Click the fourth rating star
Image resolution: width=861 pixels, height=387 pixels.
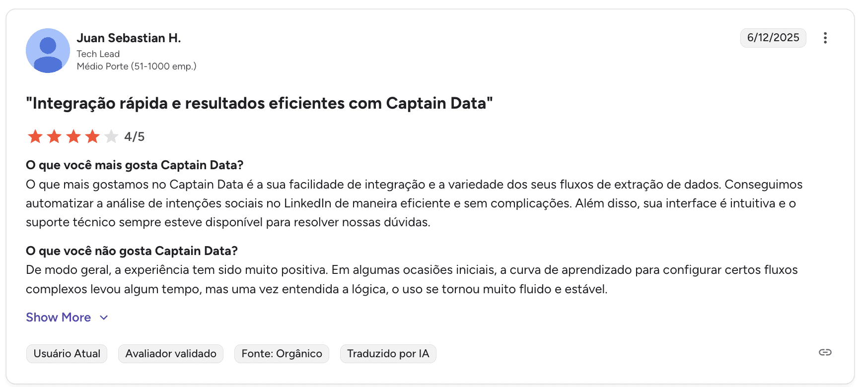(x=92, y=136)
